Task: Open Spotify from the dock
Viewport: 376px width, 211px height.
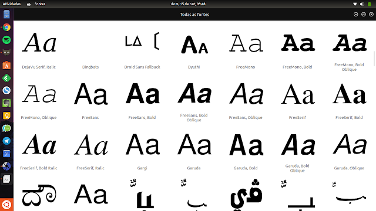Action: coord(6,40)
